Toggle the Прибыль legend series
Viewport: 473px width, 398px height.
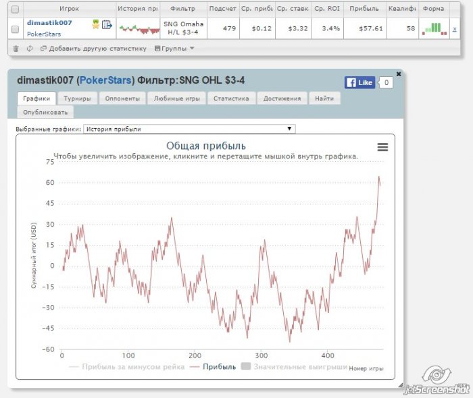point(213,367)
